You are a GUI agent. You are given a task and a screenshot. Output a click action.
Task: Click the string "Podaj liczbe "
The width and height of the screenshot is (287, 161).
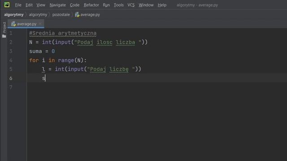click(x=111, y=69)
